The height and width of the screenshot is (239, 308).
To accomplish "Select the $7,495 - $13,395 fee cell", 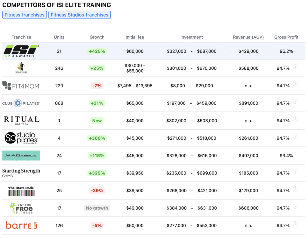I will point(135,86).
